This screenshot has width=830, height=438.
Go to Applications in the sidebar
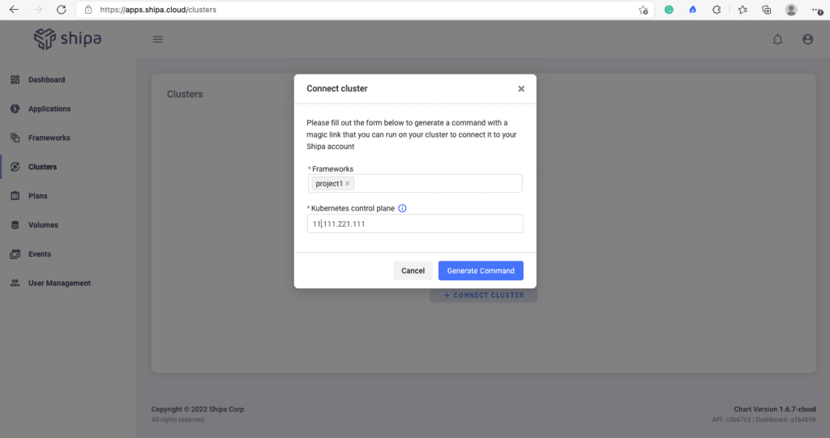pos(49,108)
